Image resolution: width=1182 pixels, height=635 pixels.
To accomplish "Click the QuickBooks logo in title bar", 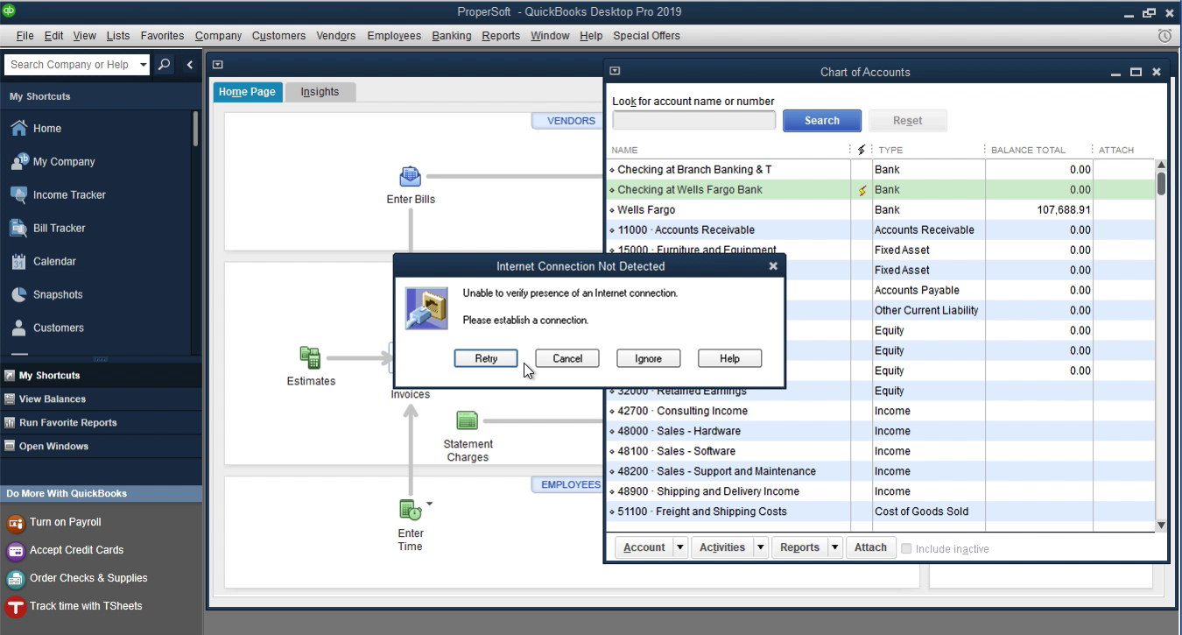I will click(10, 11).
